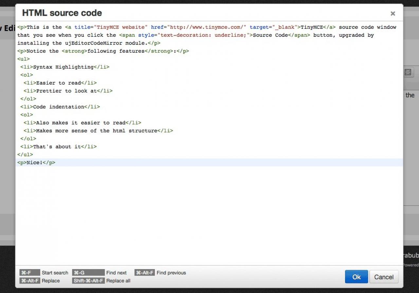Click the Prettier to look at line
Screen dimensions: 419x293
tap(68, 91)
